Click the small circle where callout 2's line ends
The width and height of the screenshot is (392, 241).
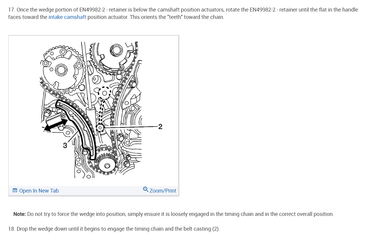point(100,128)
